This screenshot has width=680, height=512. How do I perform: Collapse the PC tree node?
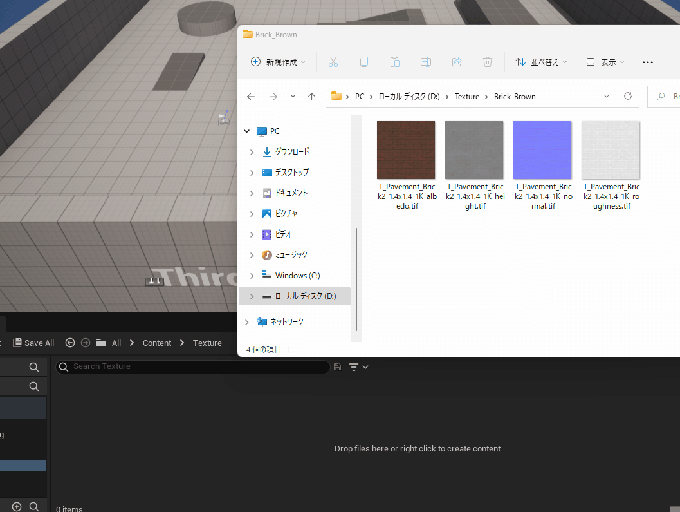(x=247, y=131)
